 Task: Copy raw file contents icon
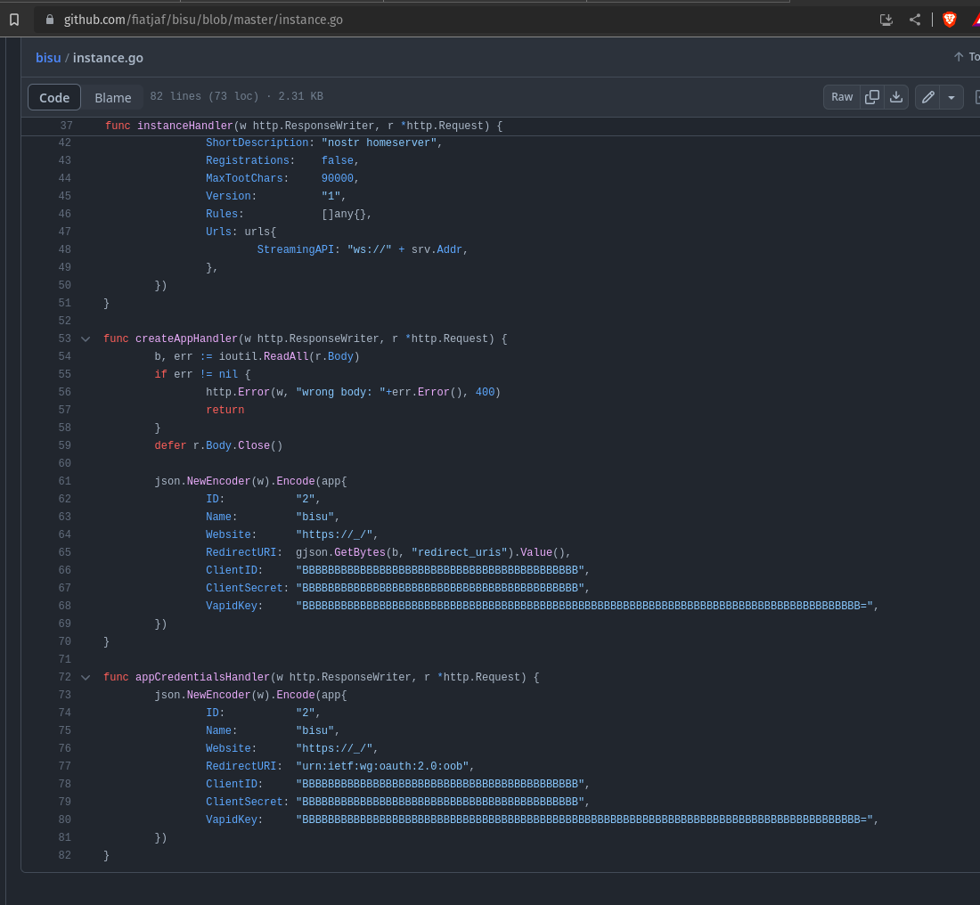click(x=873, y=97)
